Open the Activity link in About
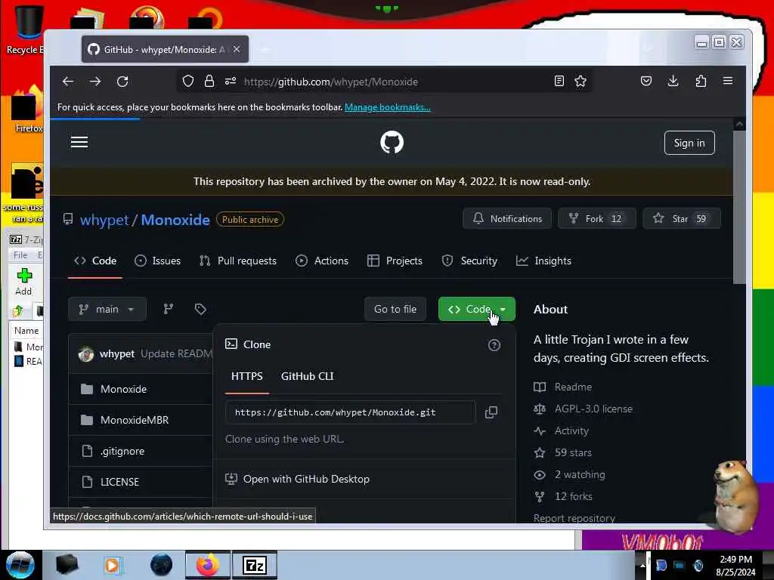The width and height of the screenshot is (774, 580). coord(562,431)
